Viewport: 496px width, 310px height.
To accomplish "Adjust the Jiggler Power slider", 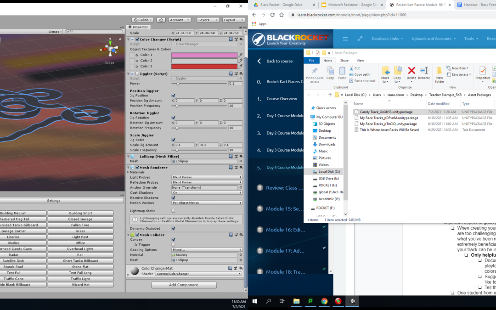I will (178, 84).
